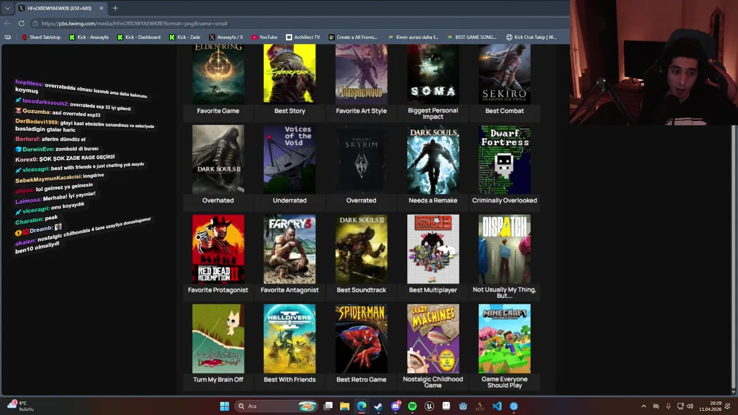Open File Explorer from the taskbar

coord(345,406)
